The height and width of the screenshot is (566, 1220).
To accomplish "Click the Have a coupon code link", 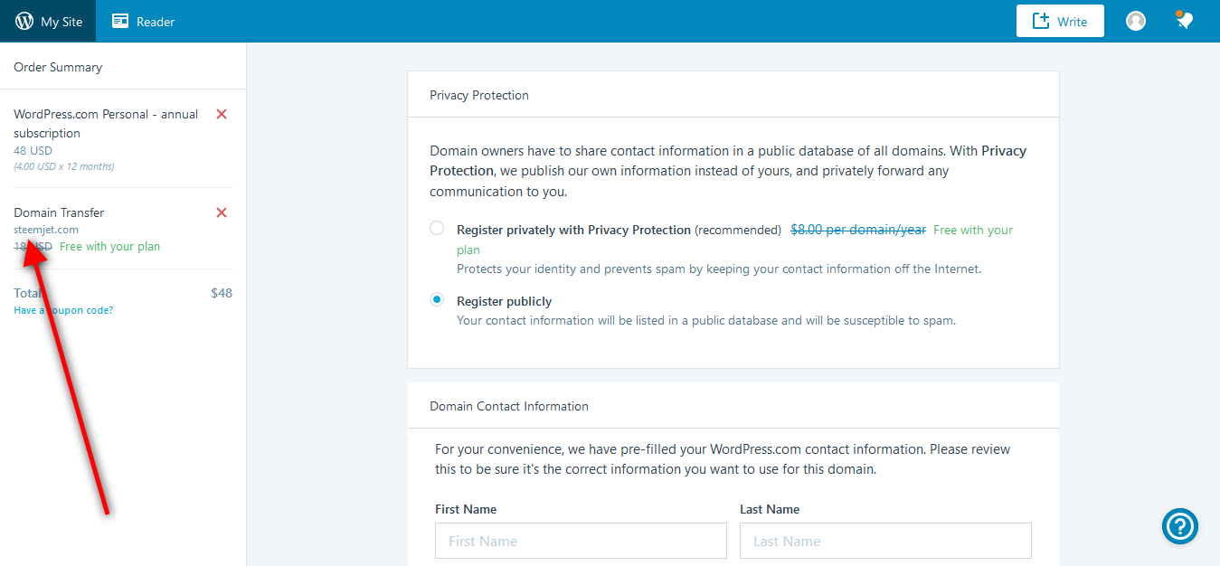I will (63, 310).
